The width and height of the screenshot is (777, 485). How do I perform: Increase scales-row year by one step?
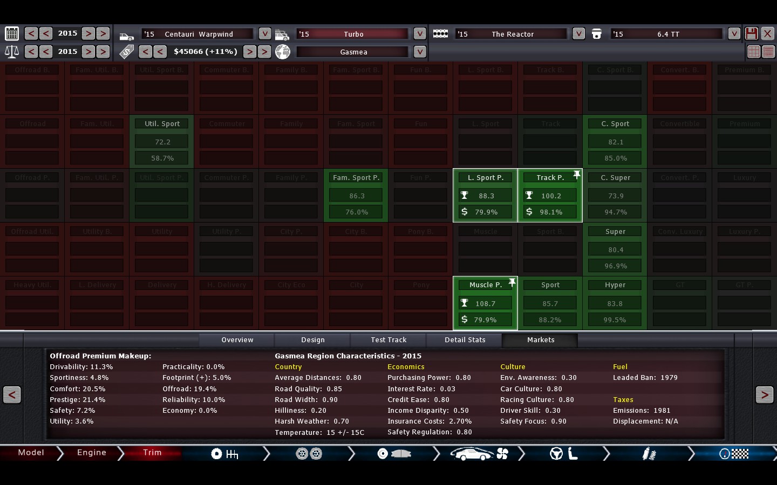[x=88, y=52]
